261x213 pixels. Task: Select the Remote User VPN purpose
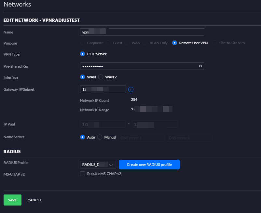coord(175,43)
